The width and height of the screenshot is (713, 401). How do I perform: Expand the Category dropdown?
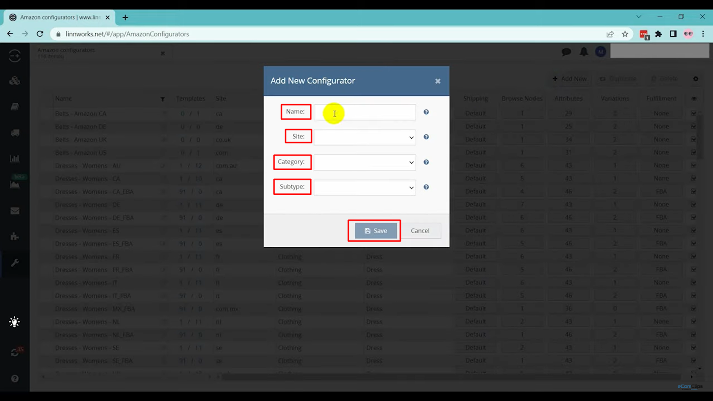pos(365,162)
